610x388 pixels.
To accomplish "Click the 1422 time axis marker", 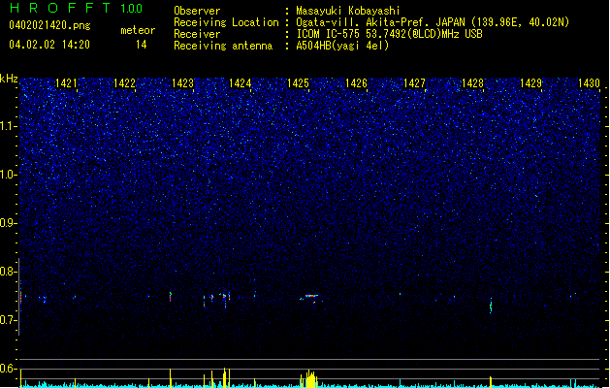I will [124, 83].
